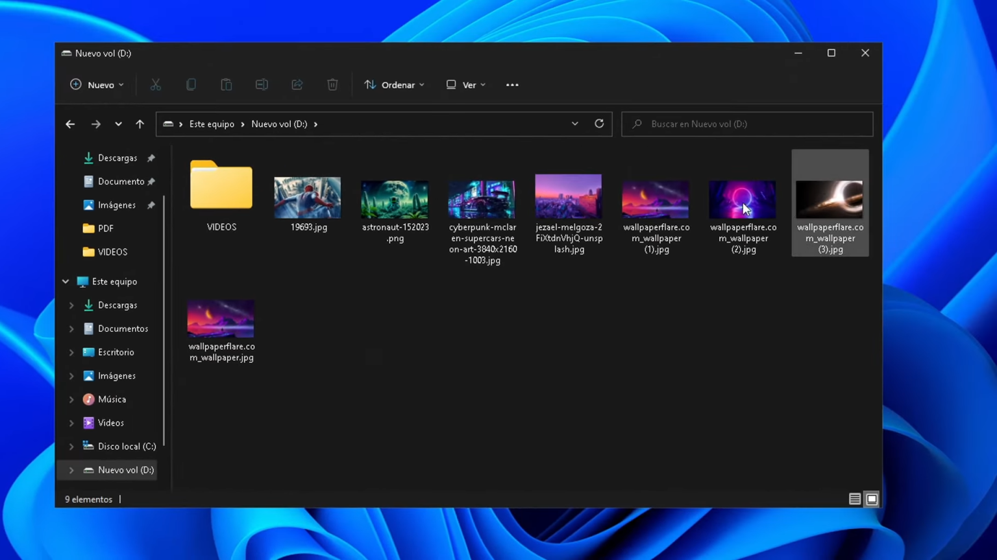
Task: Click the Share icon on the toolbar
Action: point(297,84)
